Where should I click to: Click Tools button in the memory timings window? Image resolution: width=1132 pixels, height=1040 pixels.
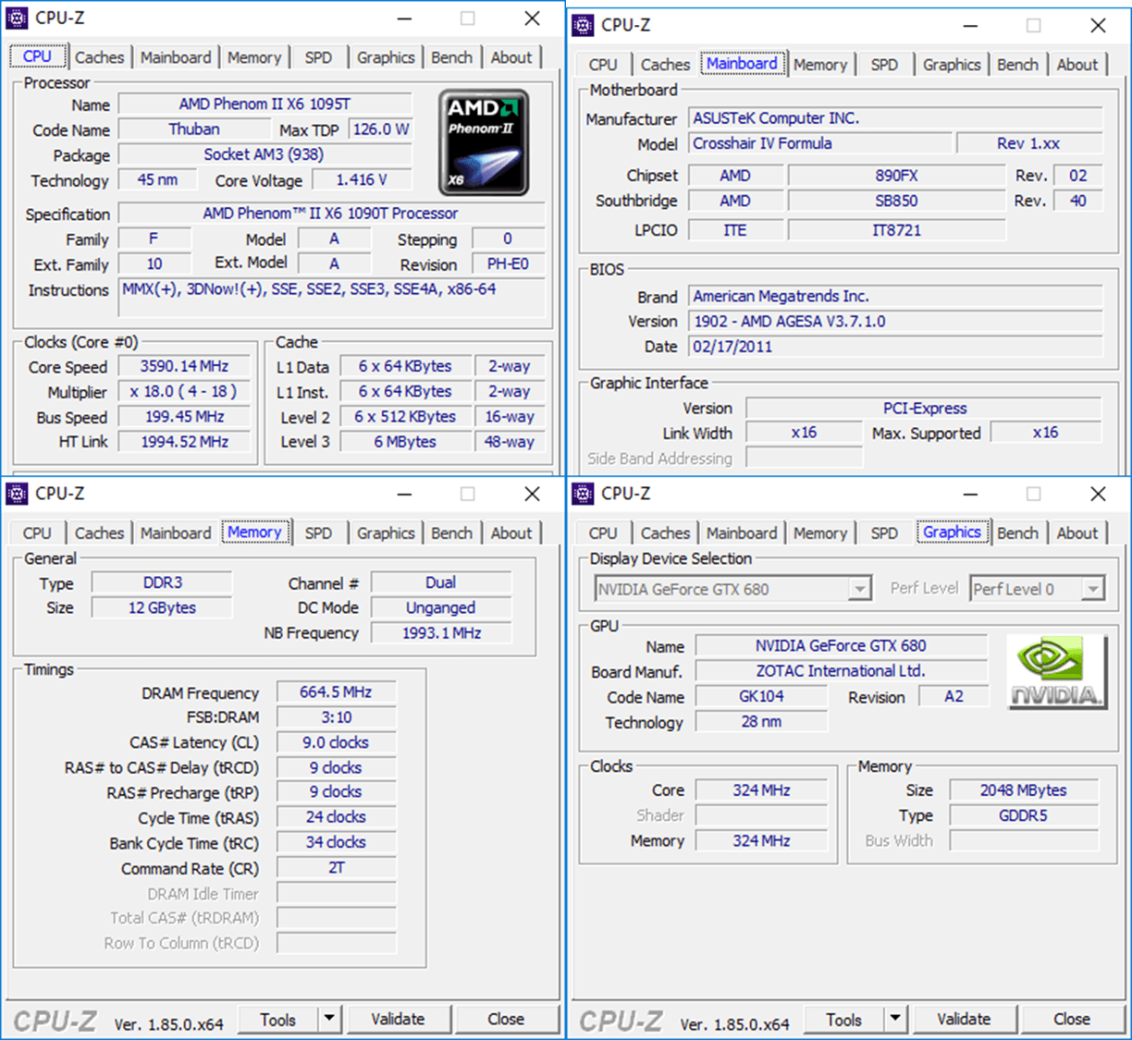click(278, 1019)
